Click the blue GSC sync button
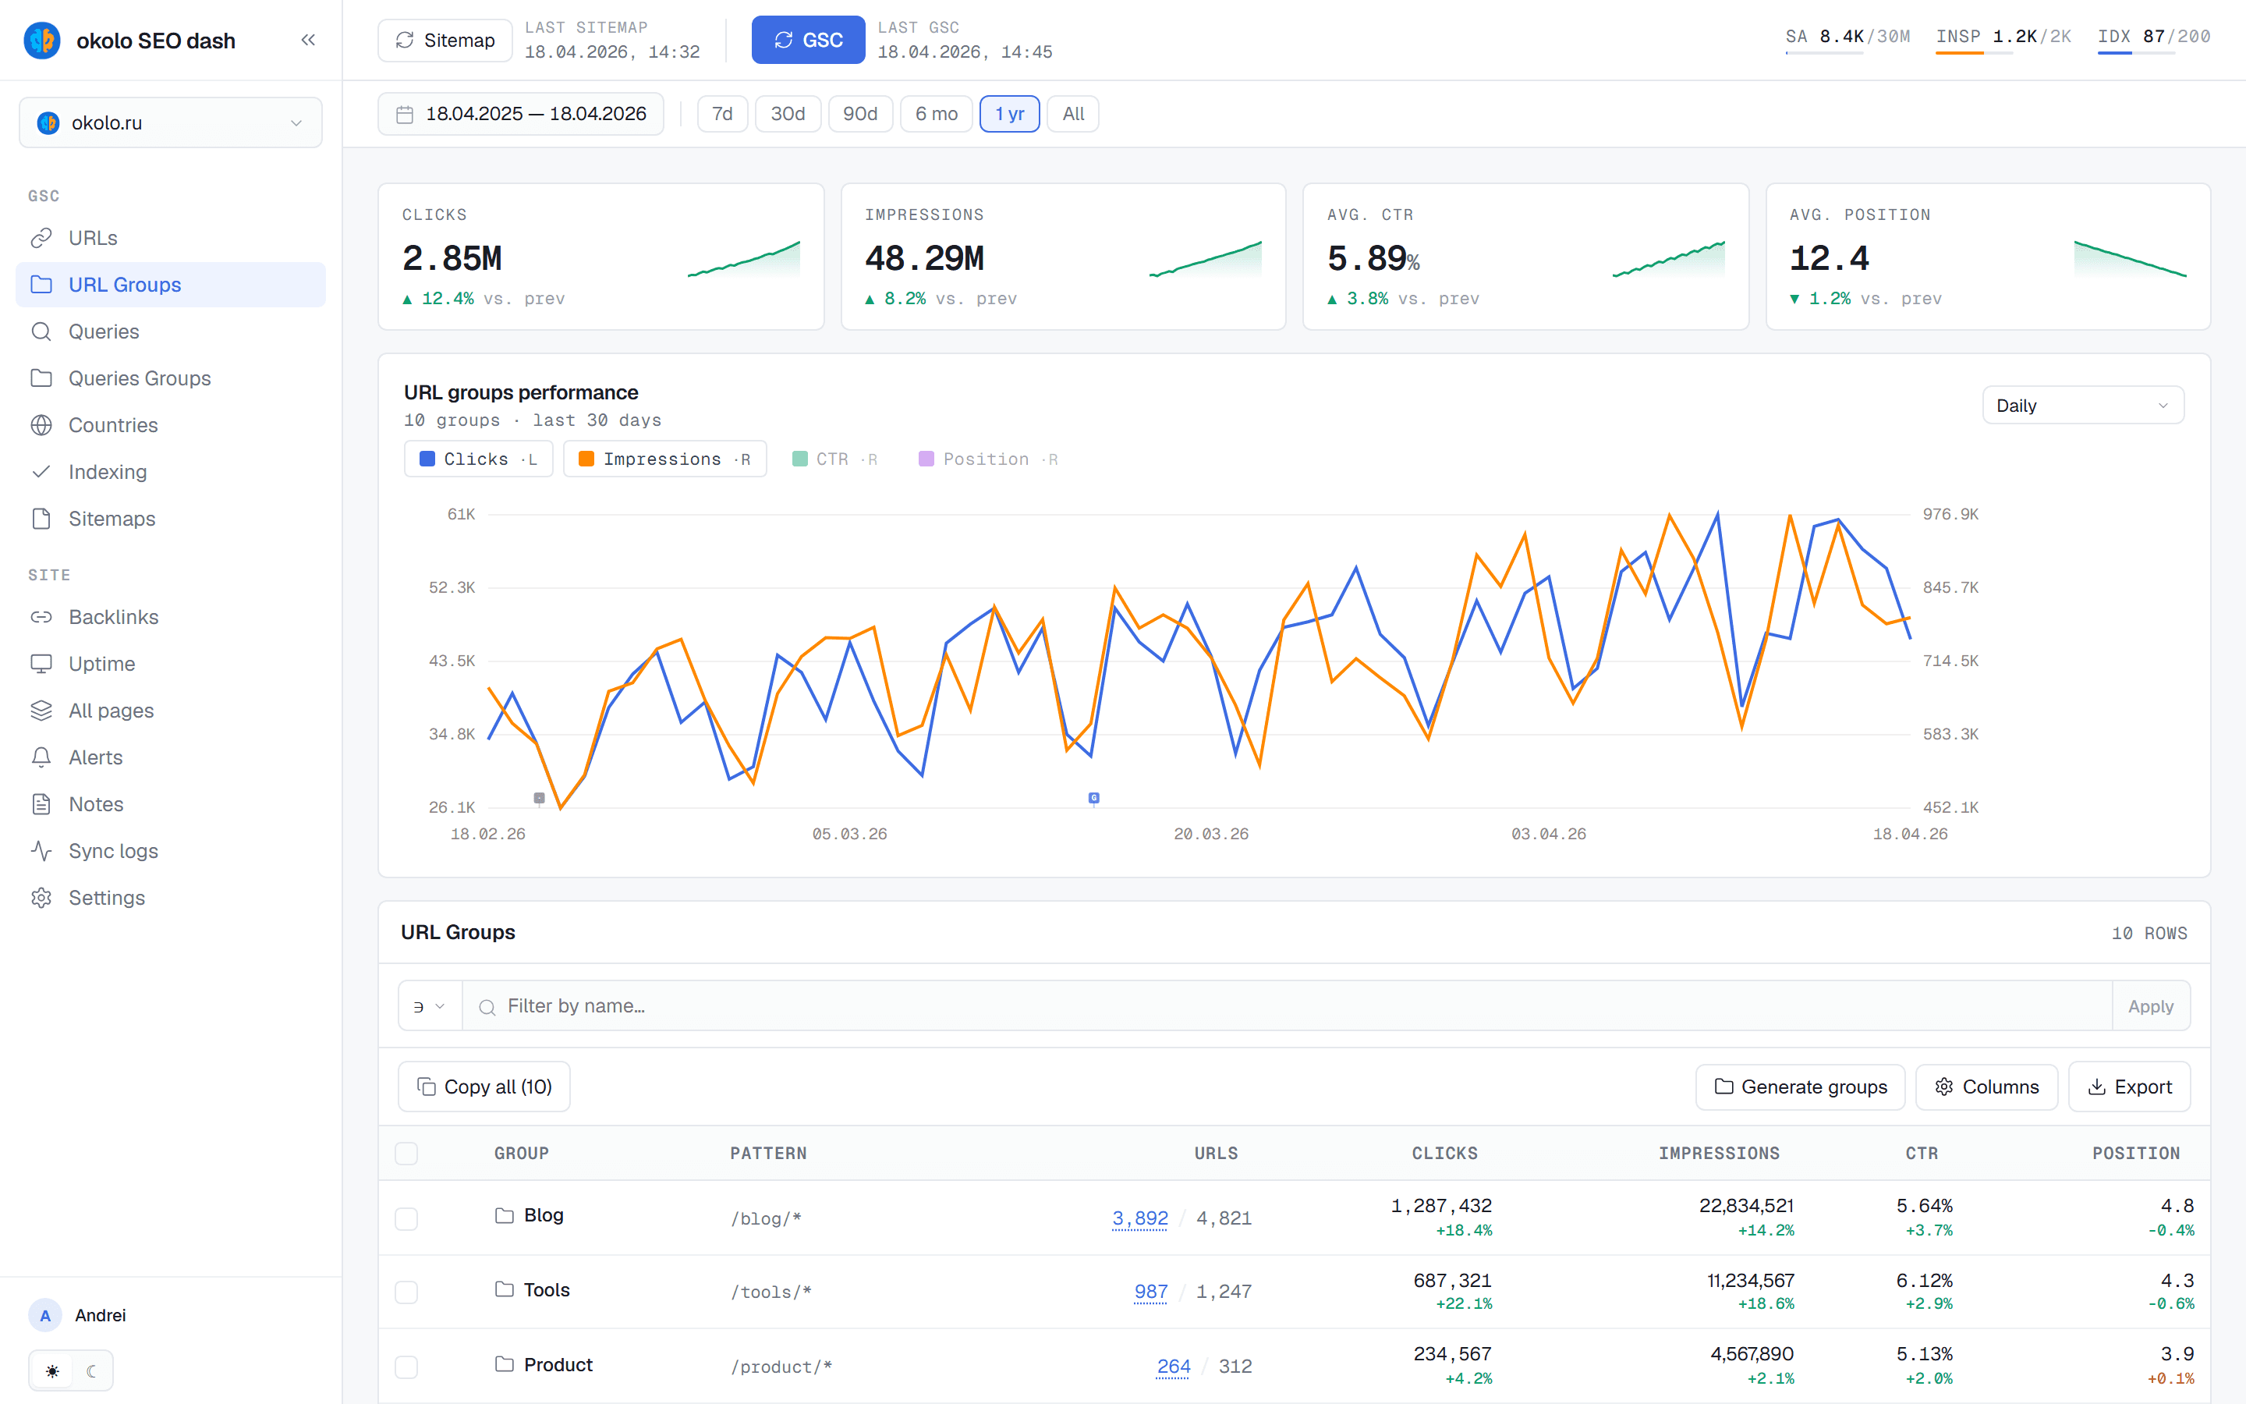The width and height of the screenshot is (2246, 1404). [x=809, y=40]
